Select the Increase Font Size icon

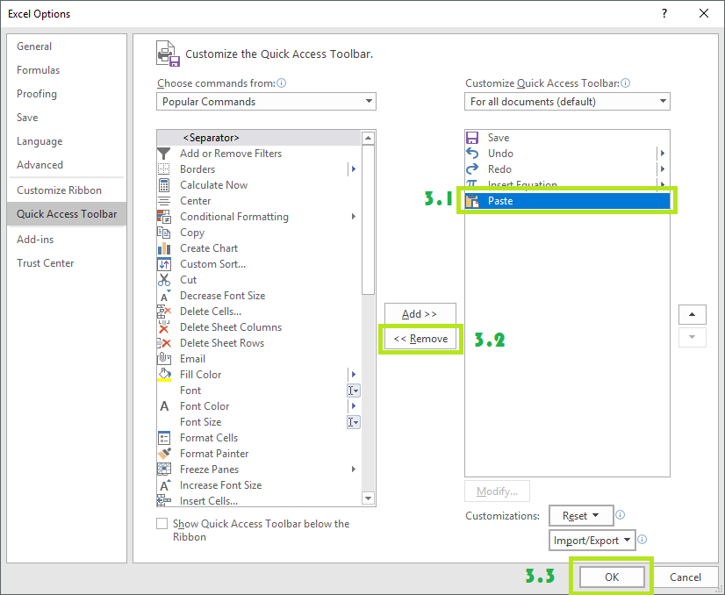point(165,485)
